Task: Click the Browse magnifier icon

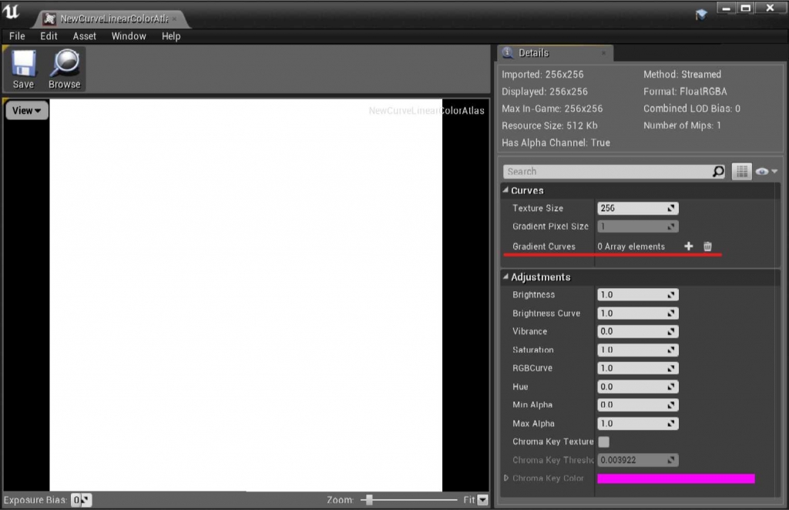Action: (x=65, y=69)
